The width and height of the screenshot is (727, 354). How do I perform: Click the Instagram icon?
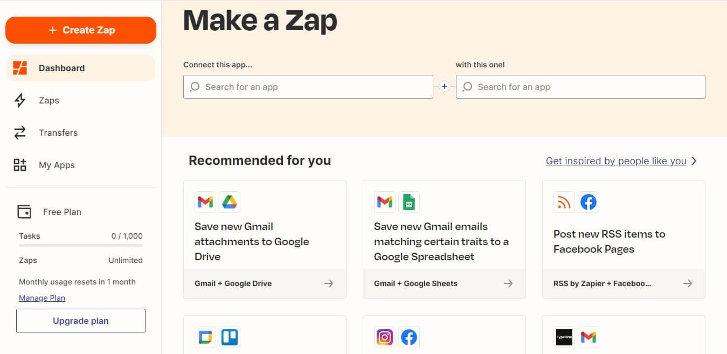pos(384,337)
